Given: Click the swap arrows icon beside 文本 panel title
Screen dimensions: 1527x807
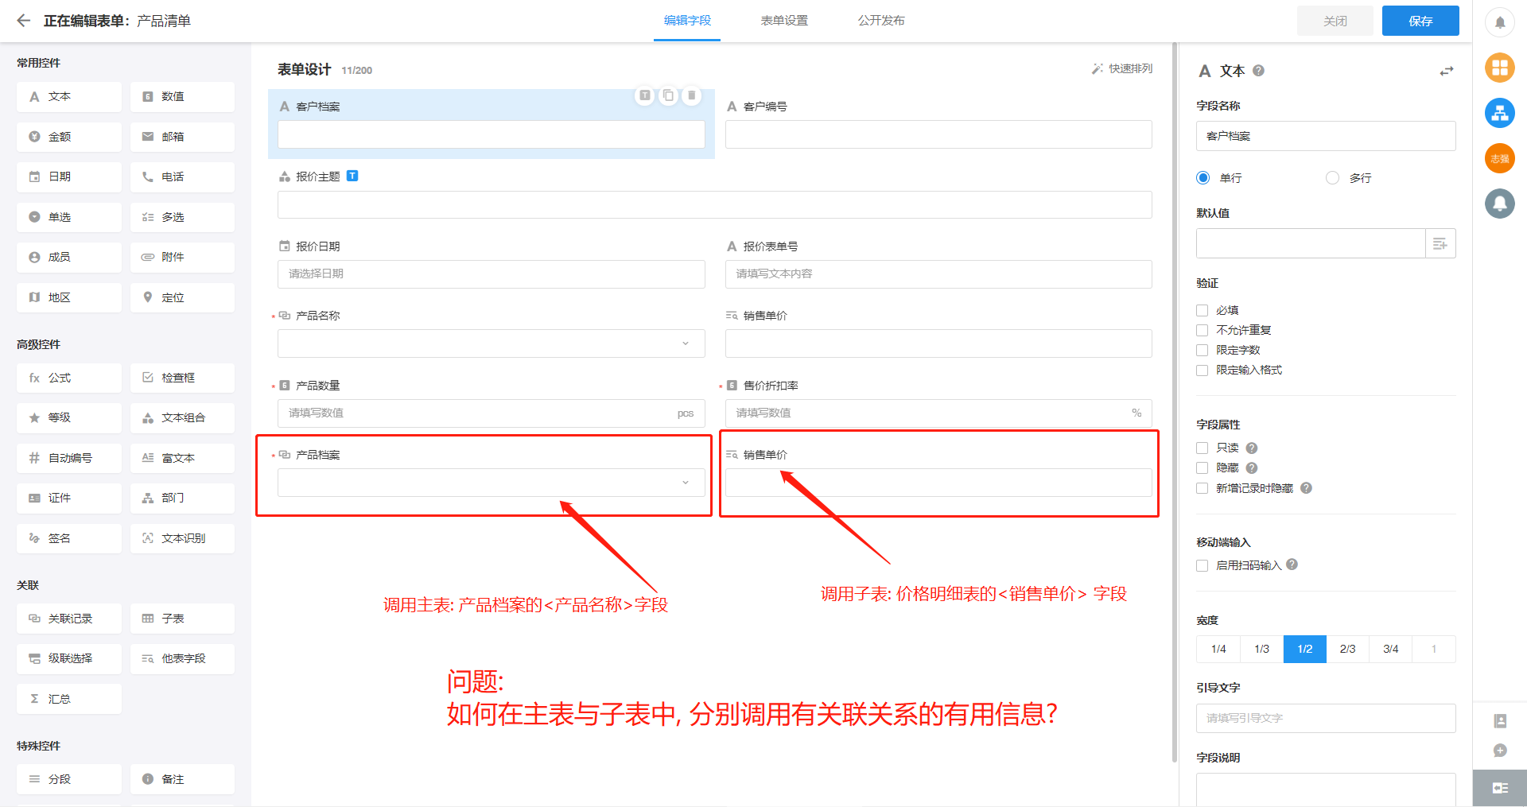Looking at the screenshot, I should [x=1446, y=71].
